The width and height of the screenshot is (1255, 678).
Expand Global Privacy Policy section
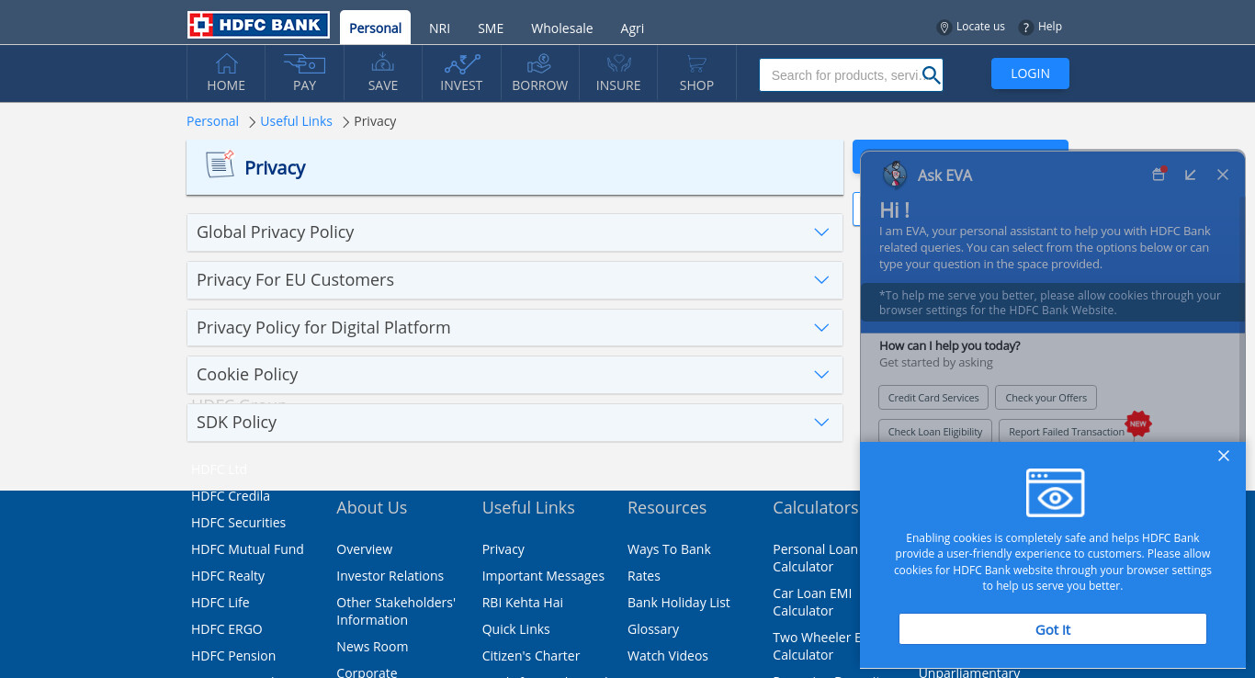click(514, 232)
